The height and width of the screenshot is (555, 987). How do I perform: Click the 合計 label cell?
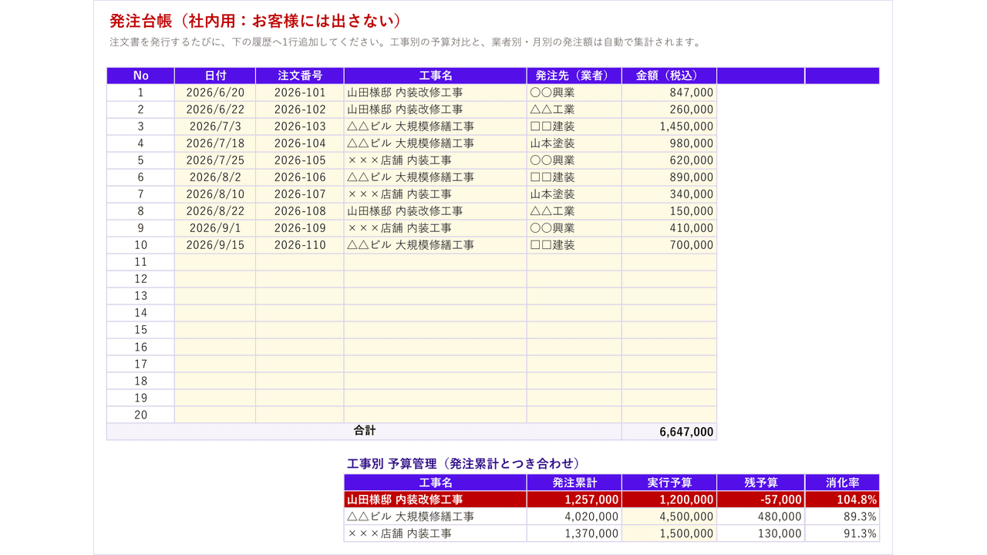pyautogui.click(x=364, y=432)
